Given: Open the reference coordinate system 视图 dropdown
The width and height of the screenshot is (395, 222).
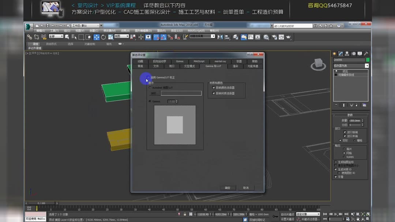Looking at the screenshot, I should tap(121, 37).
